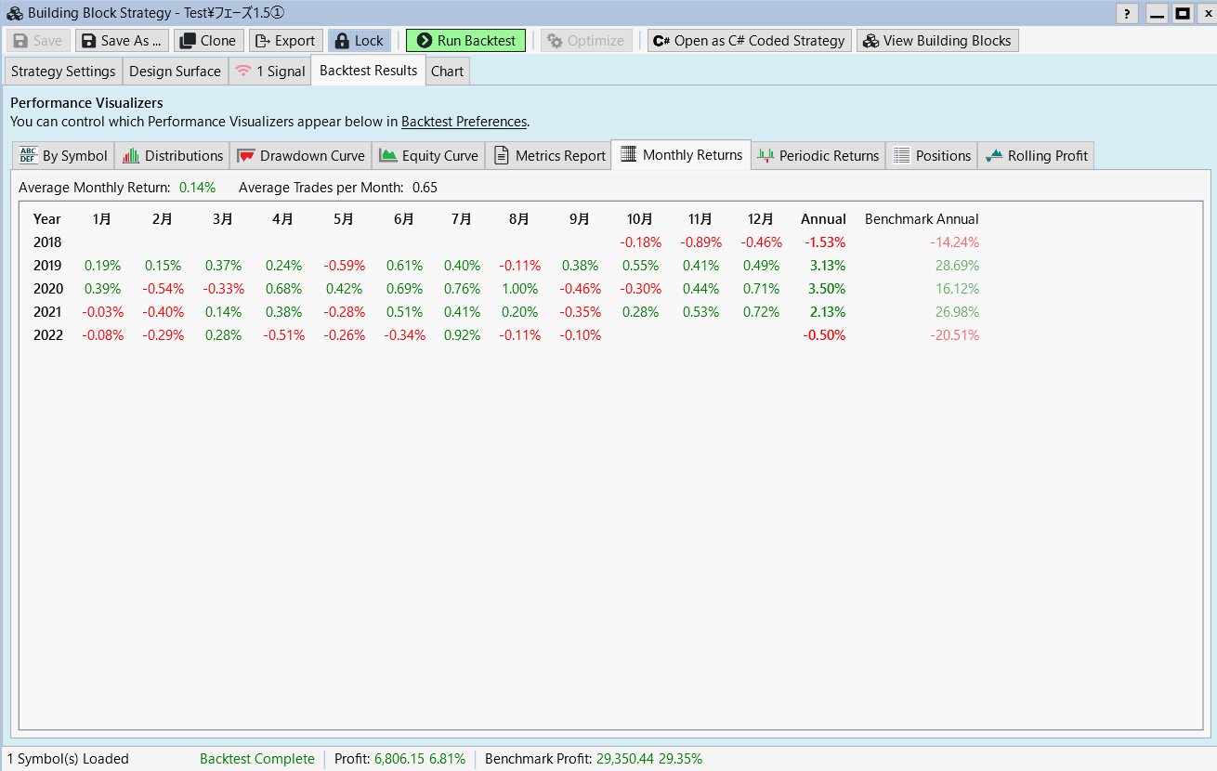The image size is (1217, 771).
Task: Open the Backtest Preferences link
Action: click(464, 122)
